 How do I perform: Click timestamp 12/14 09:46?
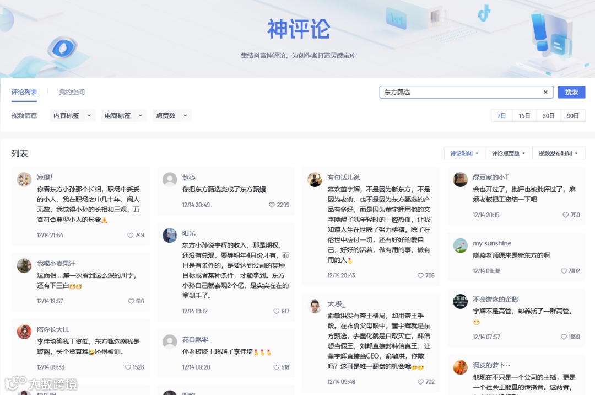341,382
